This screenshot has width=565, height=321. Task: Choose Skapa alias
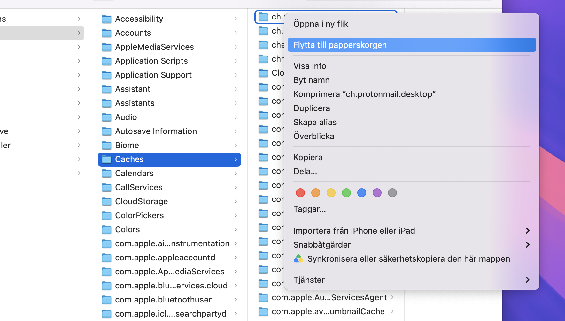412,122
